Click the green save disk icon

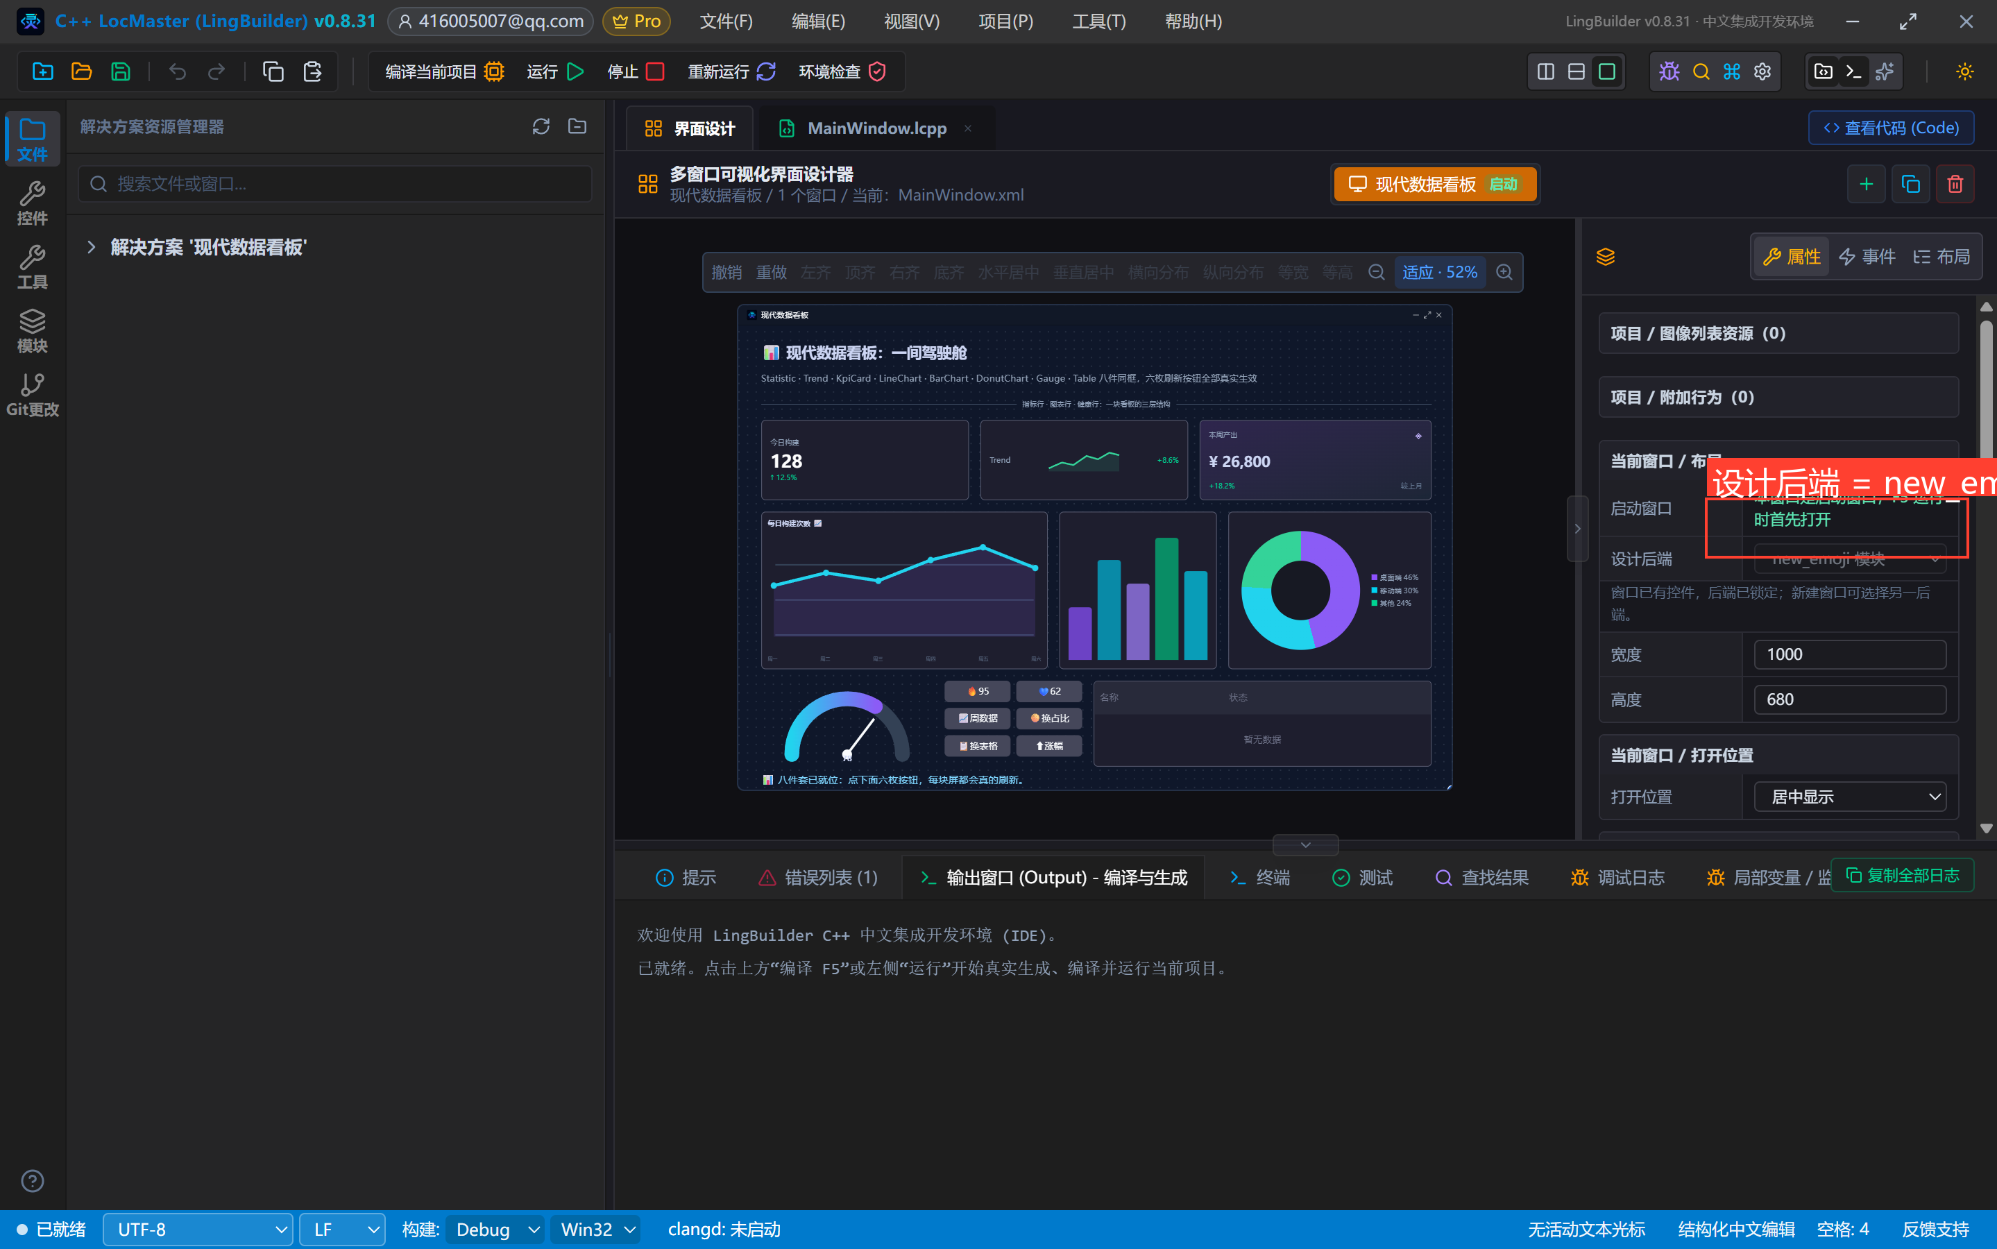coord(121,72)
